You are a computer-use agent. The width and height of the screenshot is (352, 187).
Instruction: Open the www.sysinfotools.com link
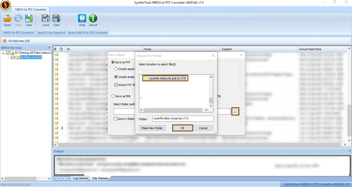click(x=15, y=184)
